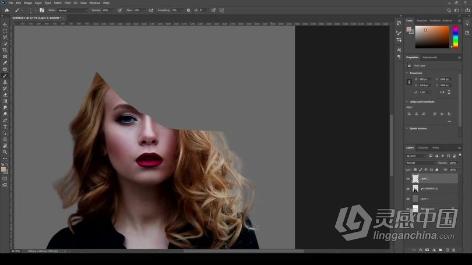
Task: Open the Filter menu
Action: (68, 3)
